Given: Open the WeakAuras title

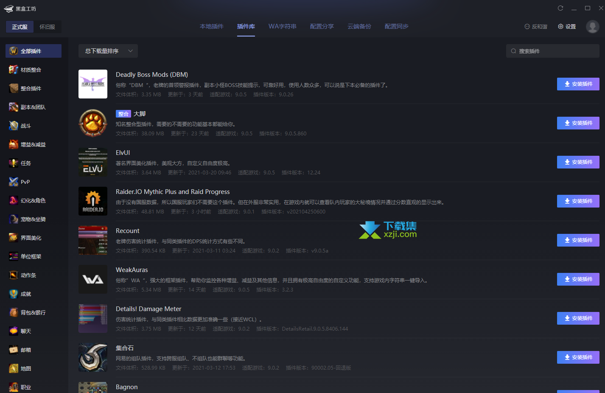Looking at the screenshot, I should click(132, 270).
